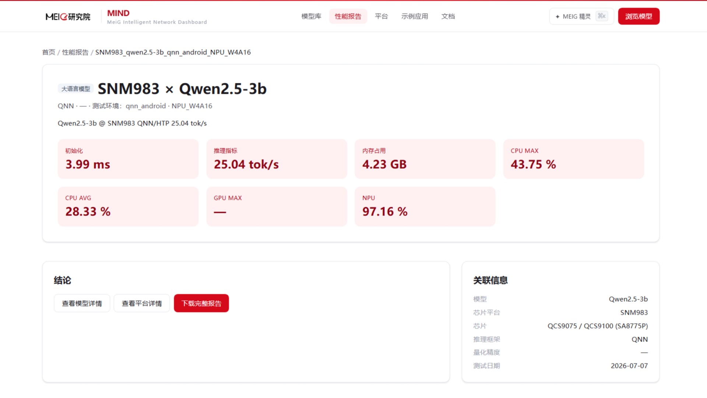This screenshot has height=398, width=707.
Task: Select the NPU 97.16 % card
Action: pyautogui.click(x=425, y=206)
